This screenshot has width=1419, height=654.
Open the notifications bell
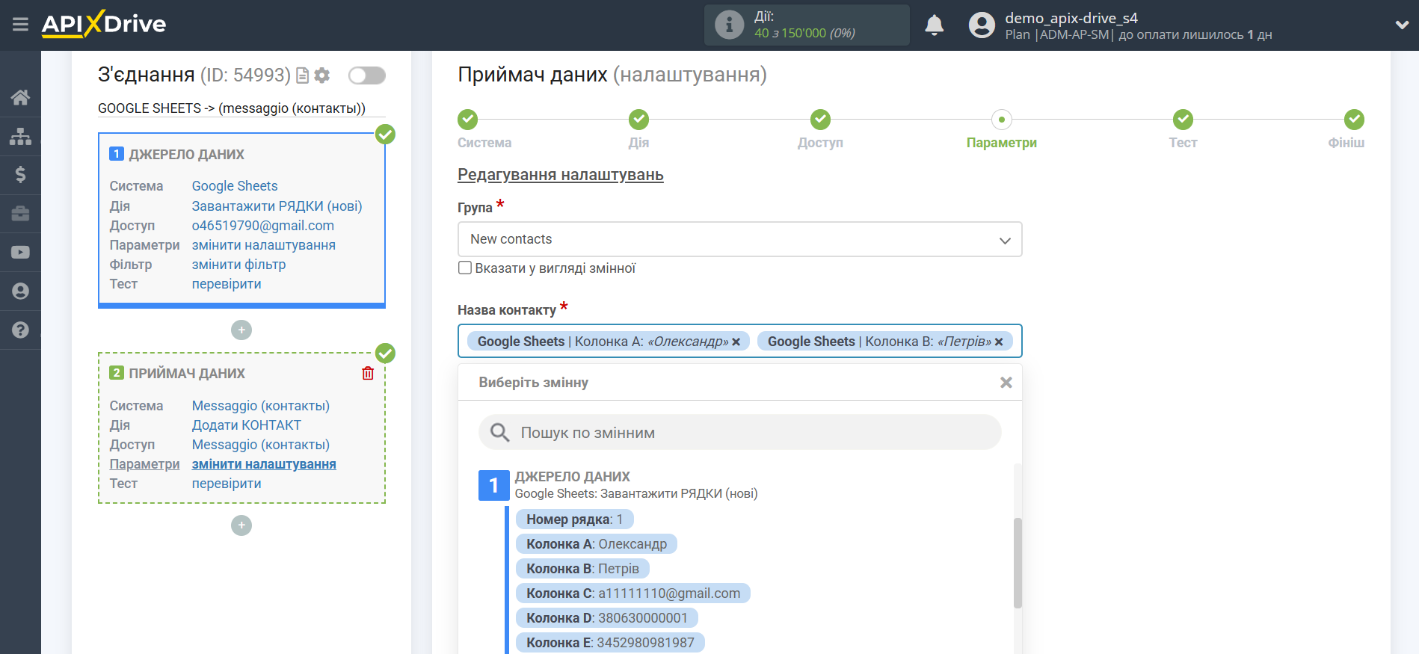(935, 25)
